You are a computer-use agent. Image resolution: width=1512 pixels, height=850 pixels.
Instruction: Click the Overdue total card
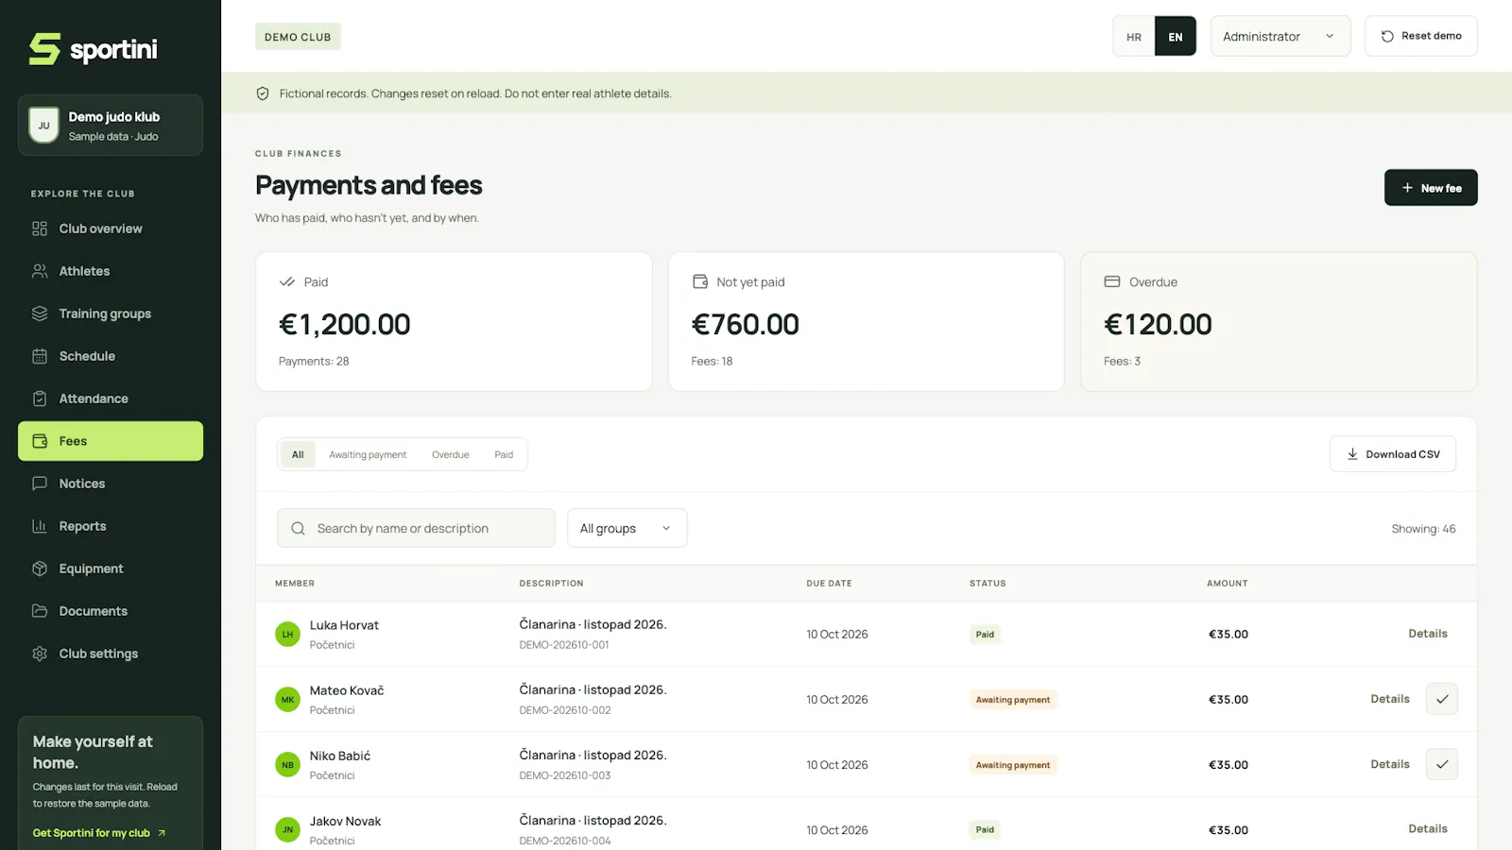click(1279, 321)
